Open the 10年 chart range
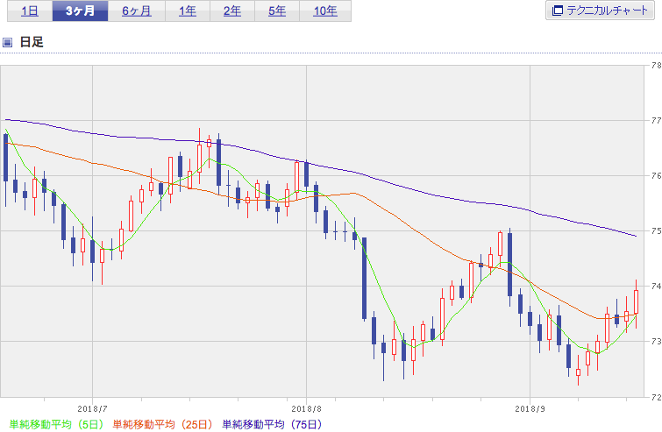662x432 pixels. 325,11
